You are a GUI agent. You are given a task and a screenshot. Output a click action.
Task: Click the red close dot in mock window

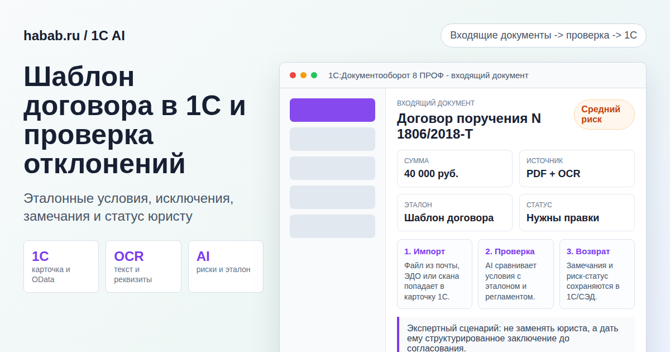[293, 75]
